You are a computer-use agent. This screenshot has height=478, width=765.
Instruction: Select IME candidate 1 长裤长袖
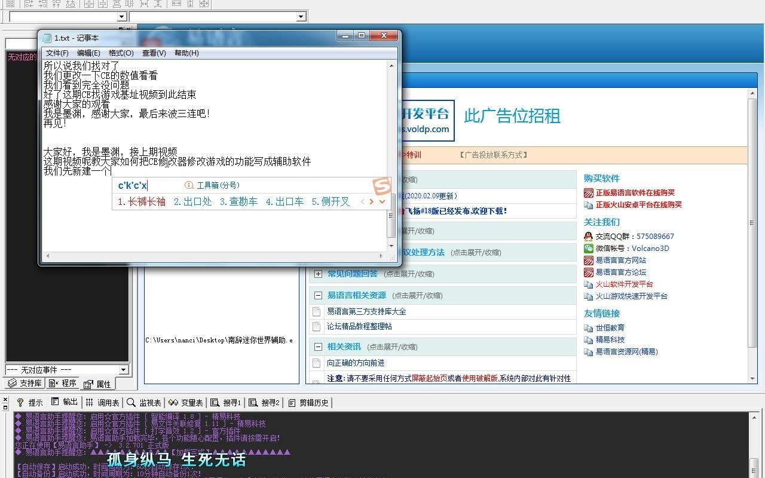[142, 202]
